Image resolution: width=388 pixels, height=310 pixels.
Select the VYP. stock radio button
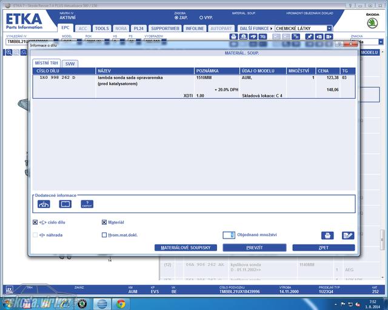[x=201, y=18]
